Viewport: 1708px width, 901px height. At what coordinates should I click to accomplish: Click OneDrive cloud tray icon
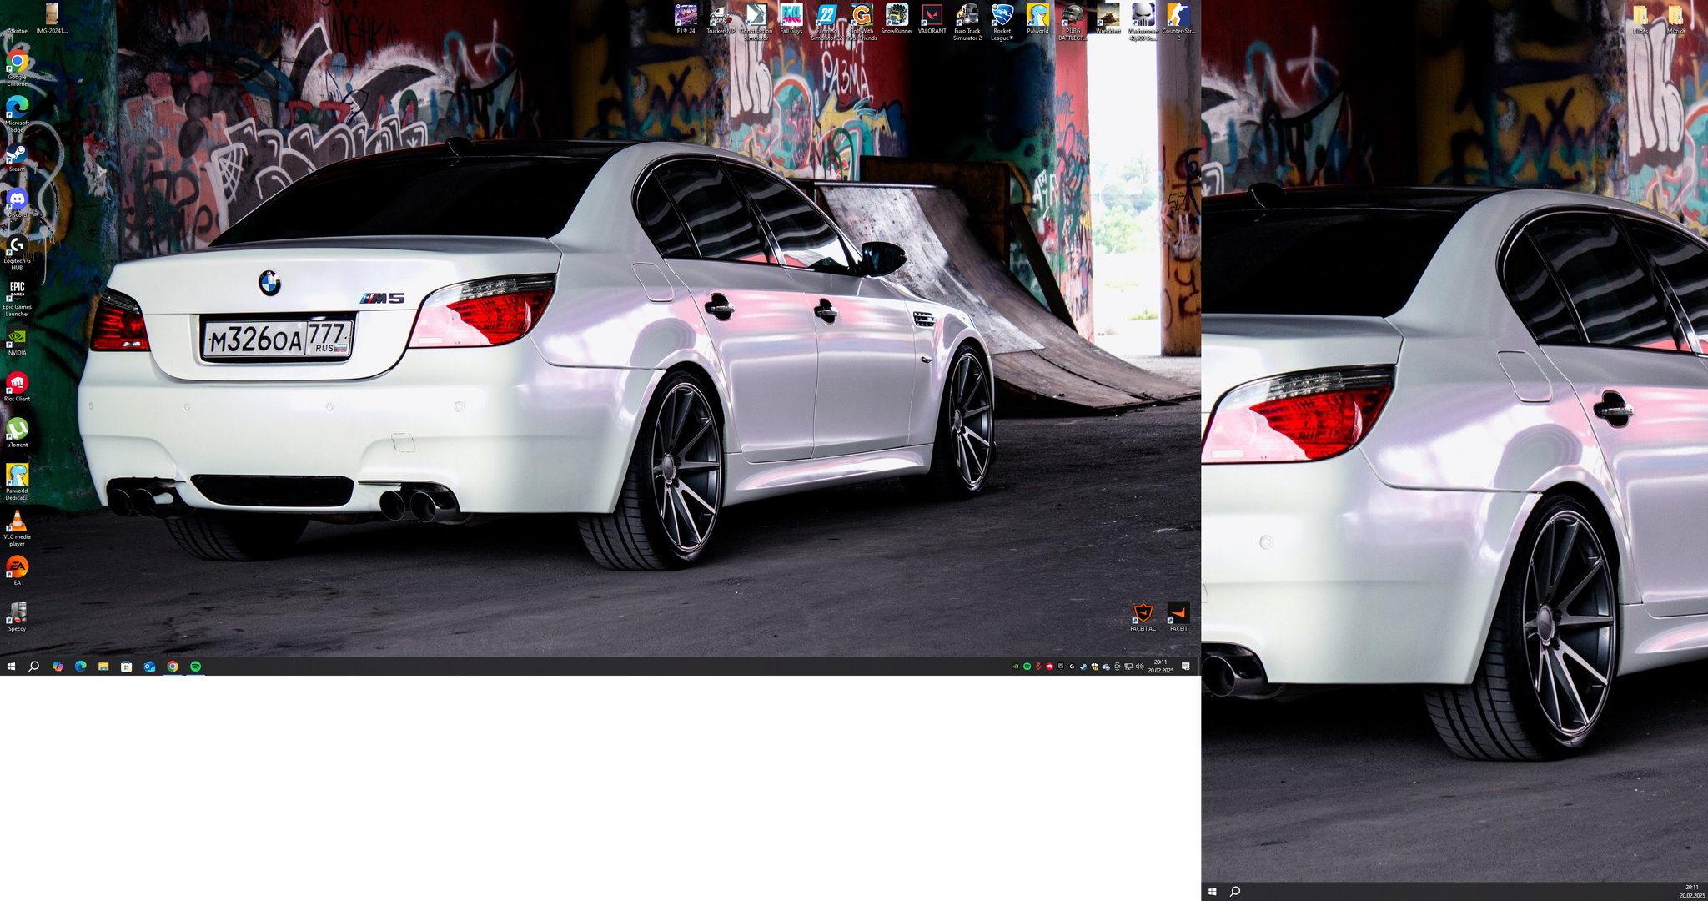pyautogui.click(x=1106, y=667)
